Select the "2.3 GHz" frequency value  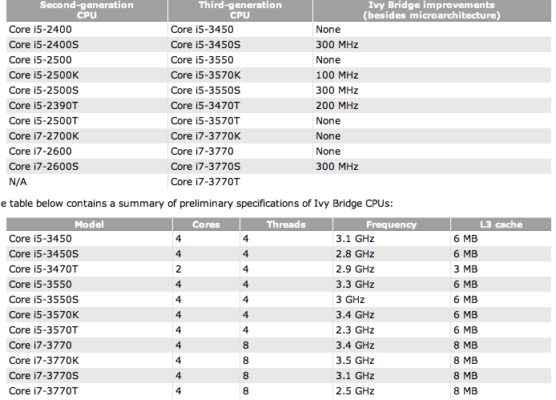pos(355,330)
